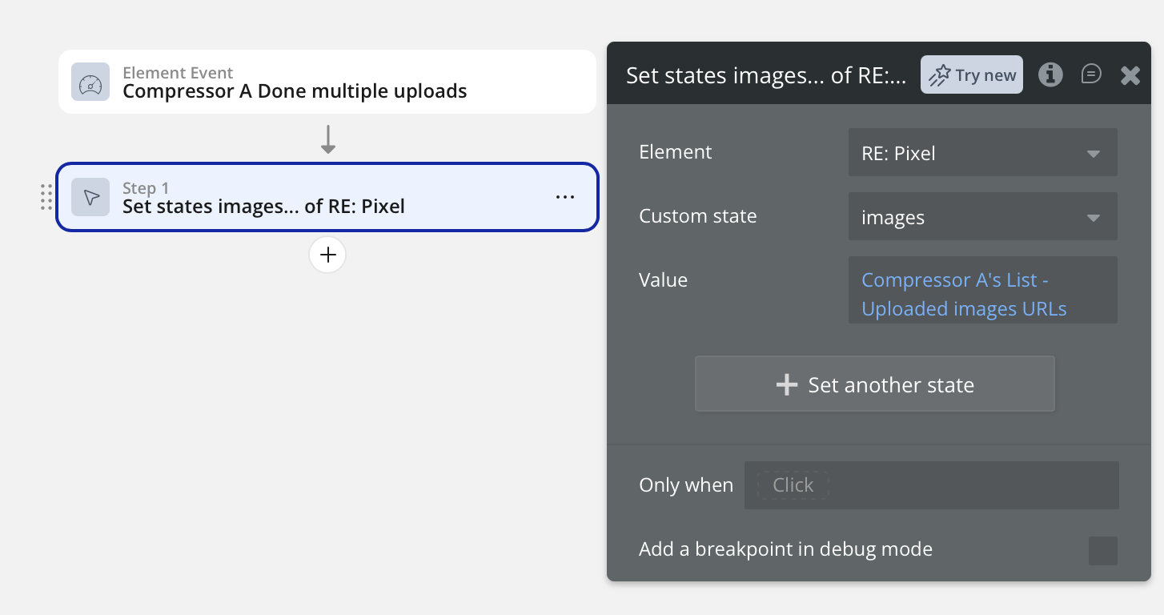Screen dimensions: 1164x615
Task: Open the info icon in panel header
Action: pos(1050,74)
